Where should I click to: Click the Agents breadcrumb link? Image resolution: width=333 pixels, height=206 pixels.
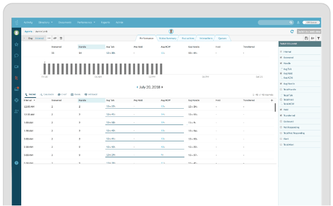click(x=28, y=32)
